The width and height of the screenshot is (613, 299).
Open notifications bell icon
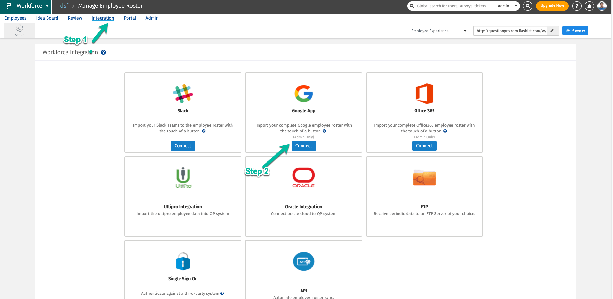(589, 6)
